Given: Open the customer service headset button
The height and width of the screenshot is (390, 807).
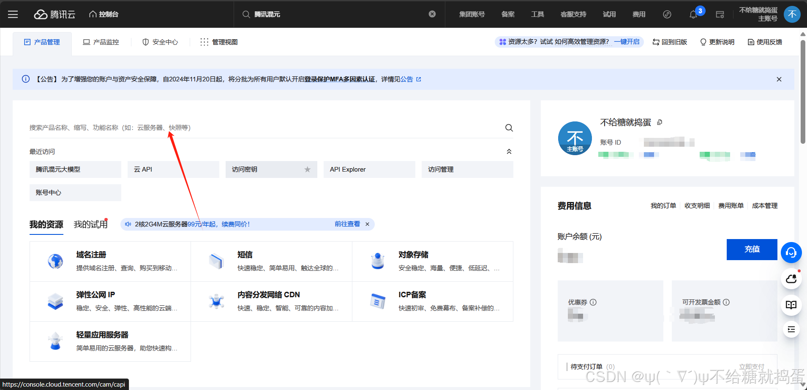Looking at the screenshot, I should point(791,253).
